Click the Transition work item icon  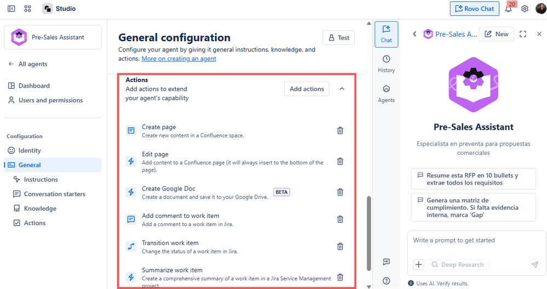pos(131,246)
